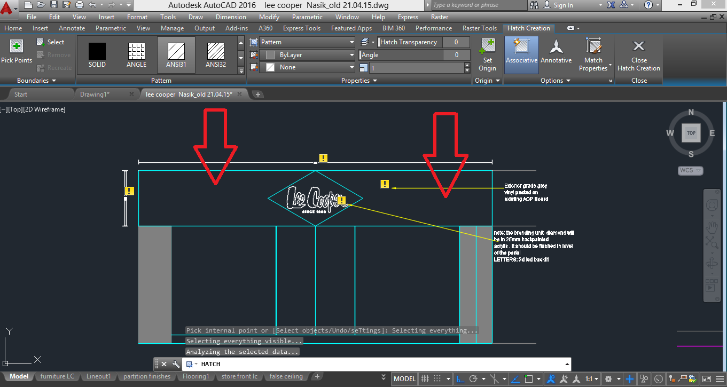Viewport: 727px width, 387px height.
Task: Toggle the Annotative hatch option
Action: 556,51
